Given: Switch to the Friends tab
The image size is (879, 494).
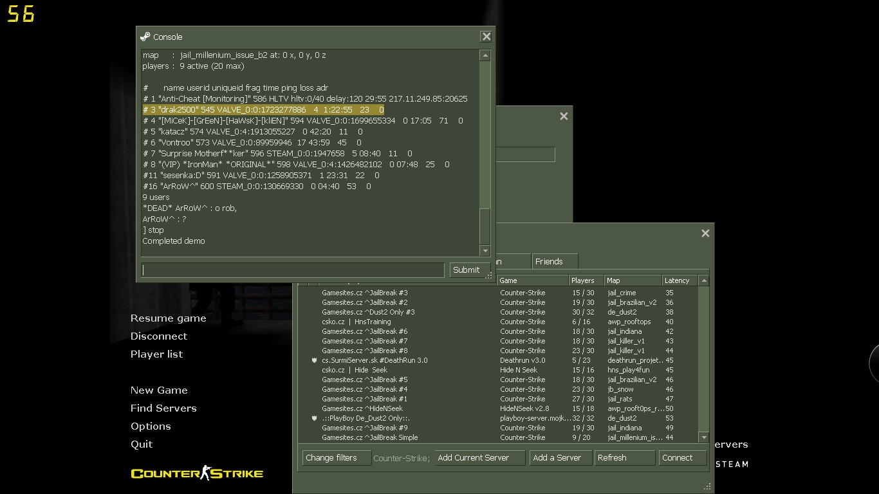Looking at the screenshot, I should 555,261.
